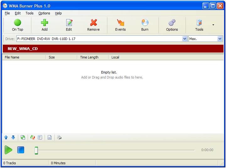Click the blue Stop button
This screenshot has height=168, width=226.
click(21, 150)
